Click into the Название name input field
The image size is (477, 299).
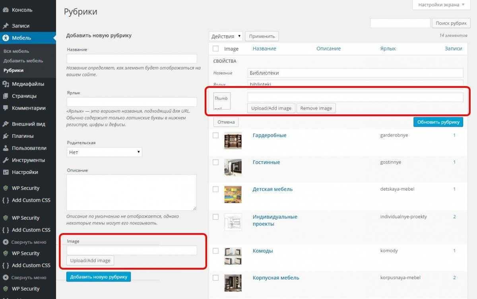click(132, 59)
